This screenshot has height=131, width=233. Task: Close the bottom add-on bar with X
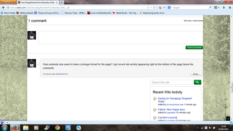point(7,123)
